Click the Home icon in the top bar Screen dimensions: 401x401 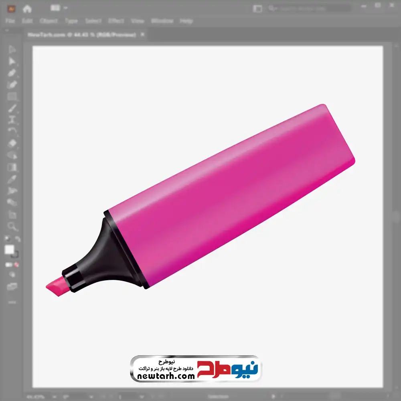coord(27,8)
